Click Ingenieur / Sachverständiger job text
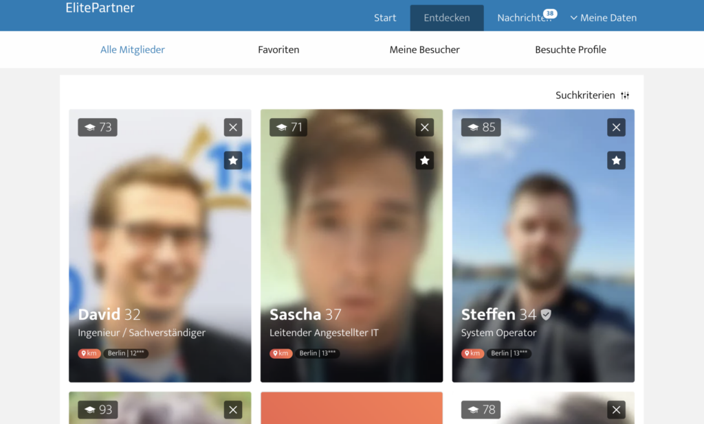704x424 pixels. (x=142, y=333)
